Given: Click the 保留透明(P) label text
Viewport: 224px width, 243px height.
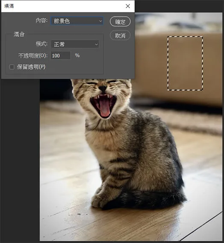Looking at the screenshot, I should pos(31,67).
